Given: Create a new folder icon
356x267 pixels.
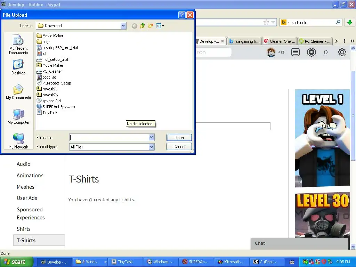Looking at the screenshot, I should 150,26.
